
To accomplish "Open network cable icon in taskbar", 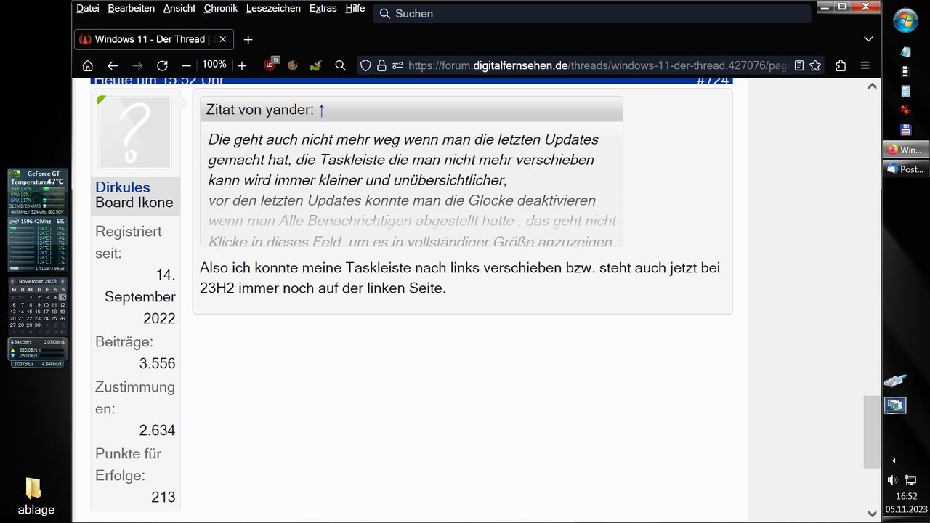I will [895, 381].
